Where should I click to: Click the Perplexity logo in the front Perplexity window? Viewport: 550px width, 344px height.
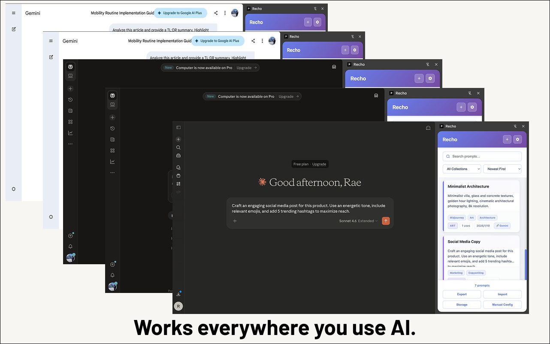tap(112, 95)
